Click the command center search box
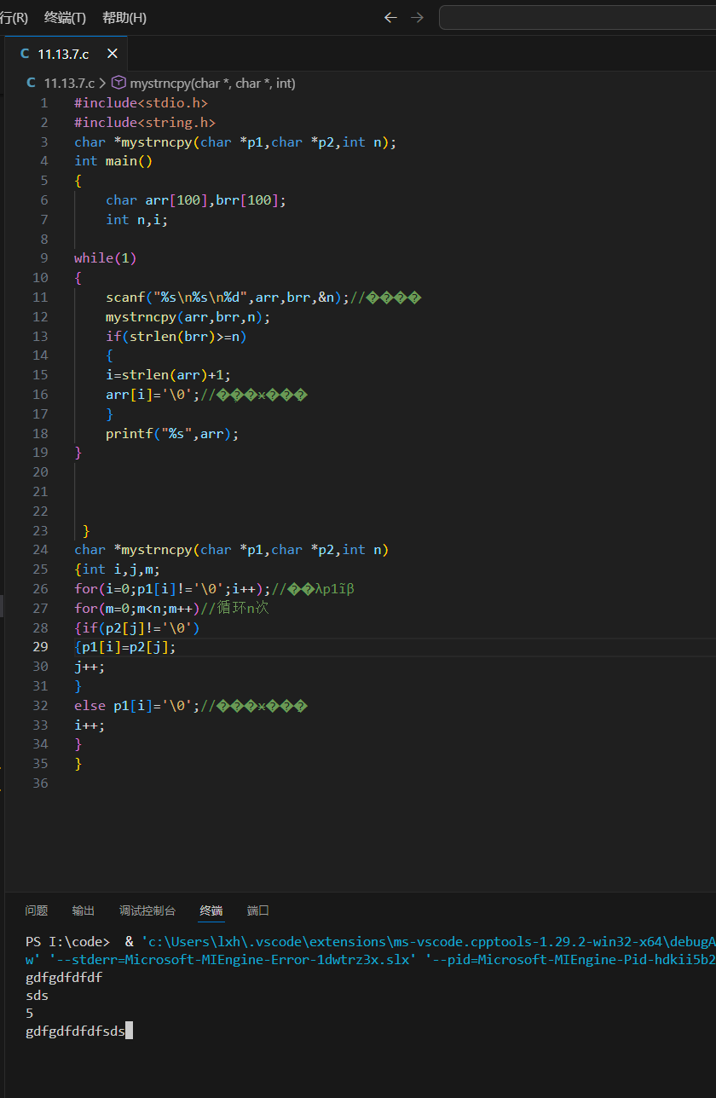Screen dimensions: 716x1098 577,17
